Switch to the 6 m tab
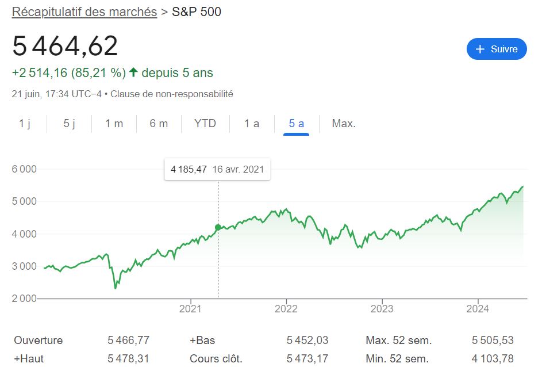 pos(159,124)
